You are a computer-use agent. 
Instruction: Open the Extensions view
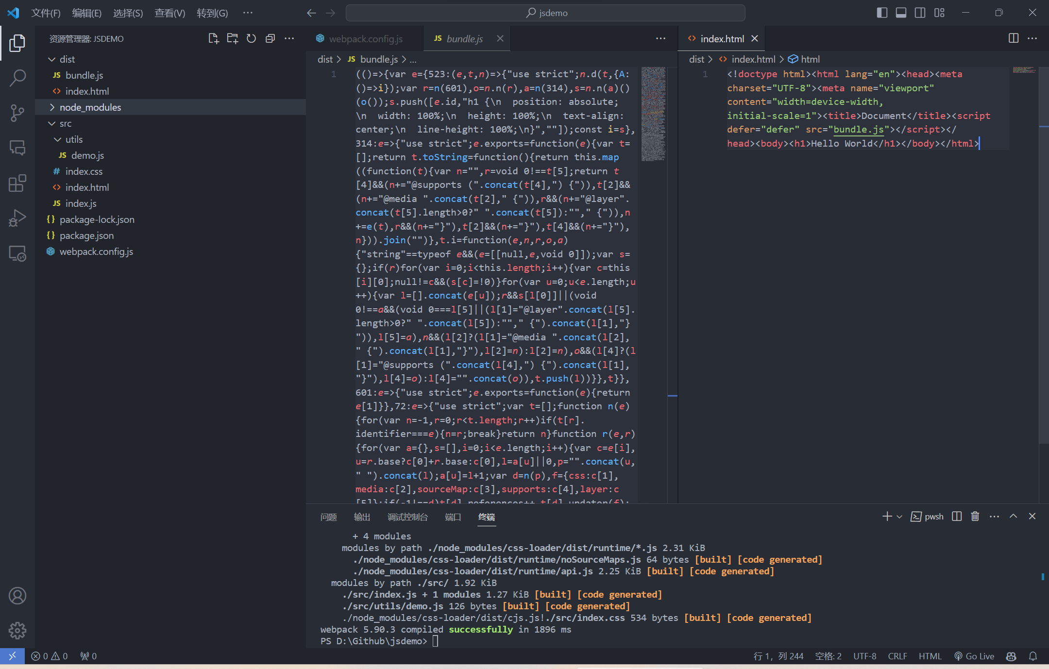point(17,183)
